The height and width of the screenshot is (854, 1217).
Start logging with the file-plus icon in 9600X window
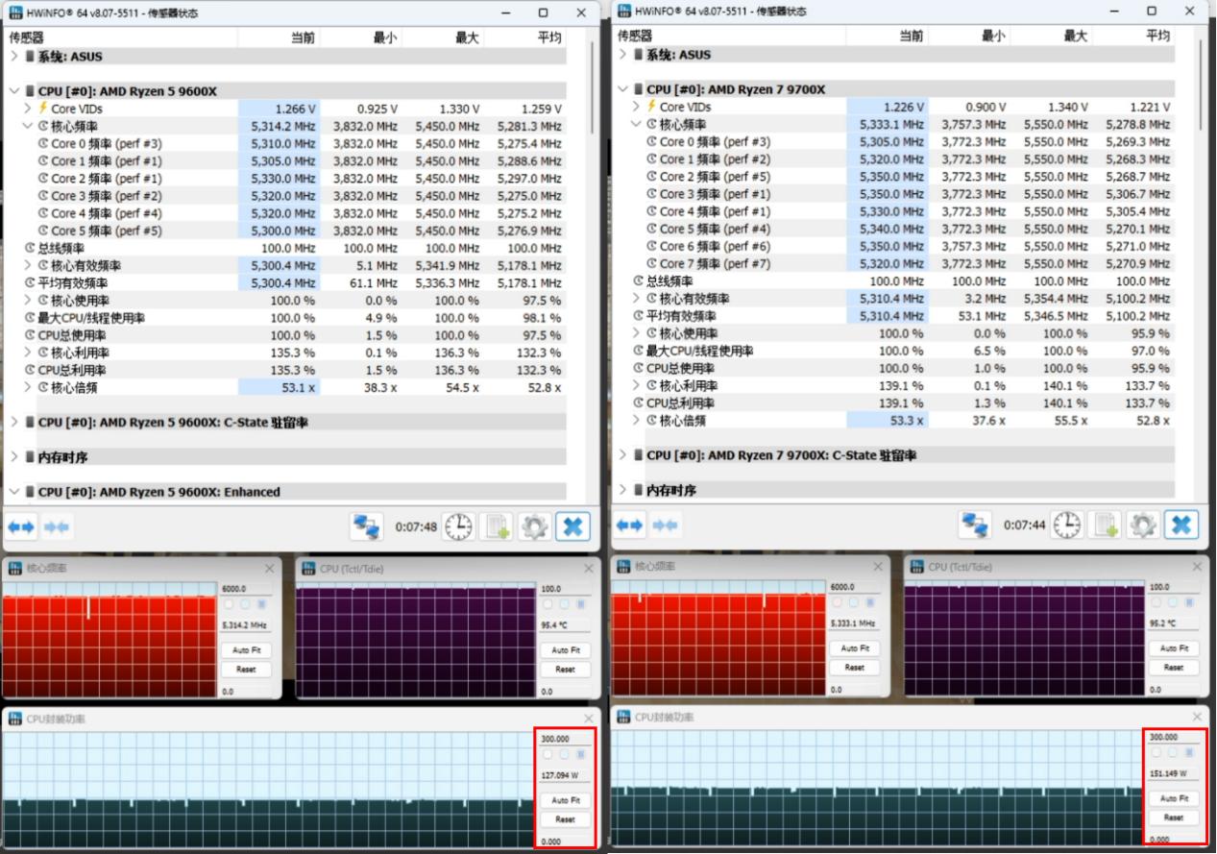(x=497, y=526)
